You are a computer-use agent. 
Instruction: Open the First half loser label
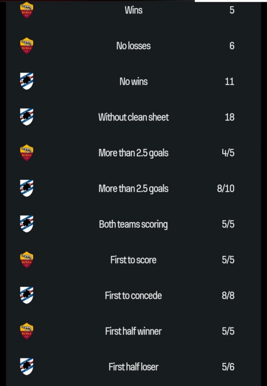pos(133,367)
